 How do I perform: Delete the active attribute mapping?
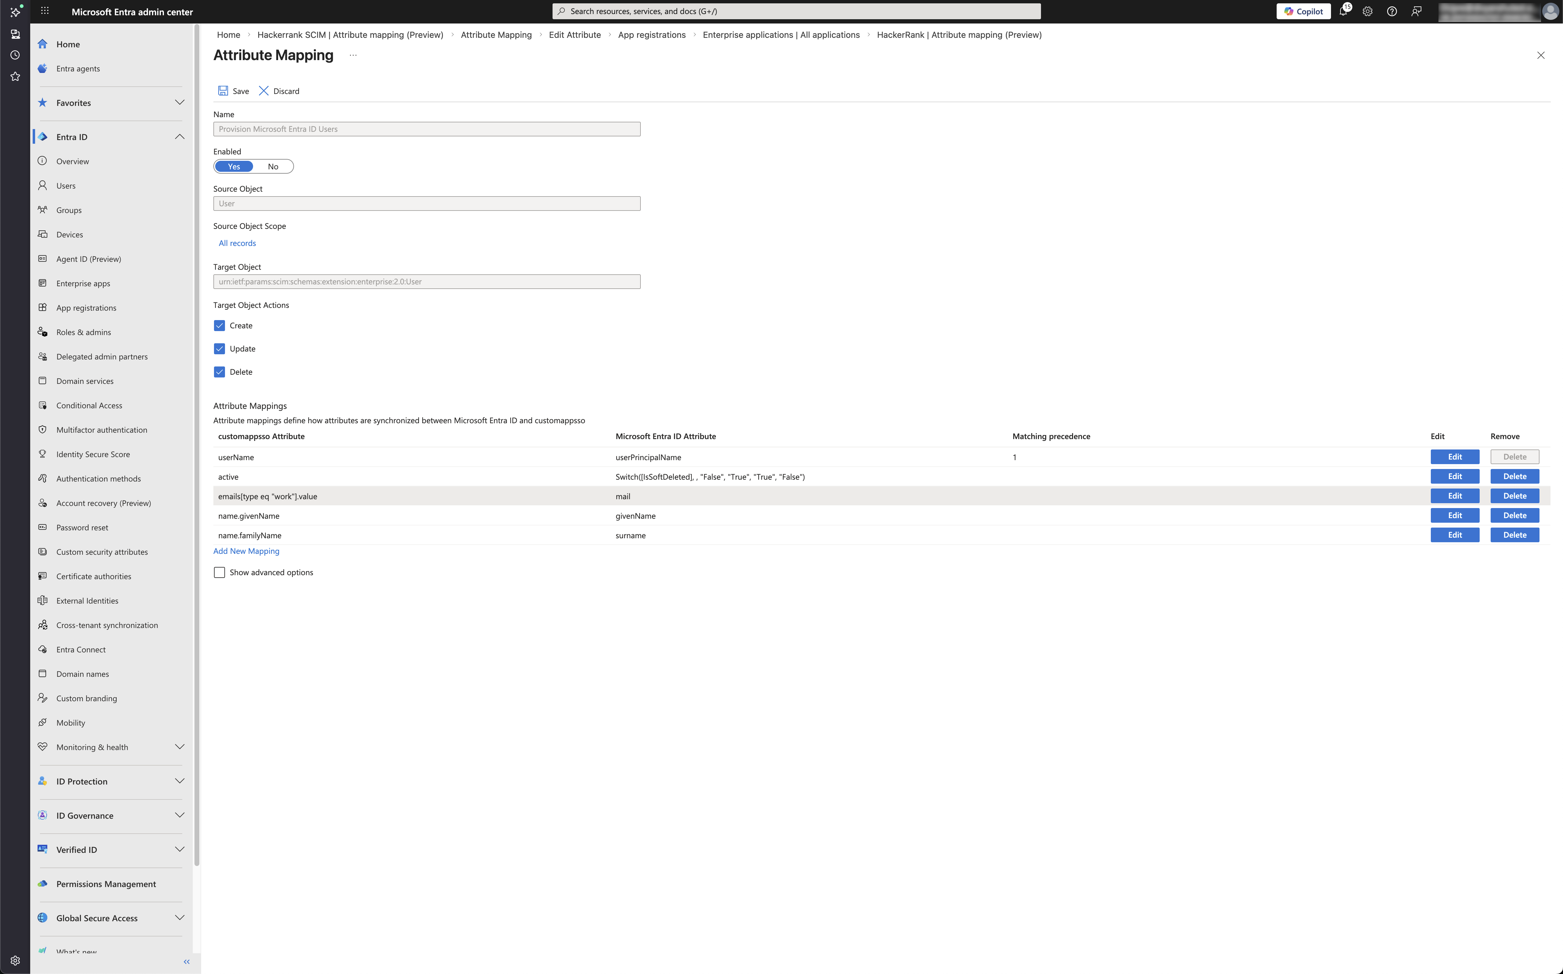click(1515, 477)
